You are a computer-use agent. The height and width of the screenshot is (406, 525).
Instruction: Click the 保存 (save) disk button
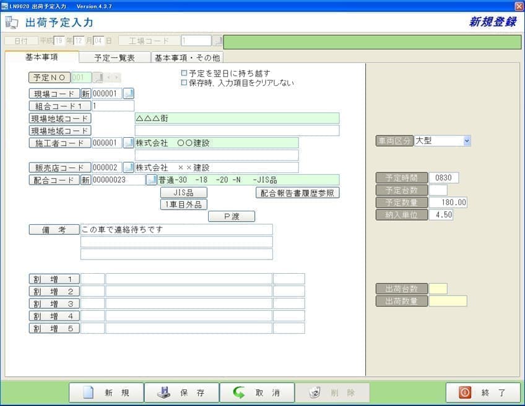click(181, 393)
